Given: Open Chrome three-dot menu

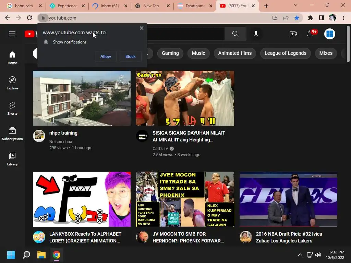Looking at the screenshot, I should (343, 18).
